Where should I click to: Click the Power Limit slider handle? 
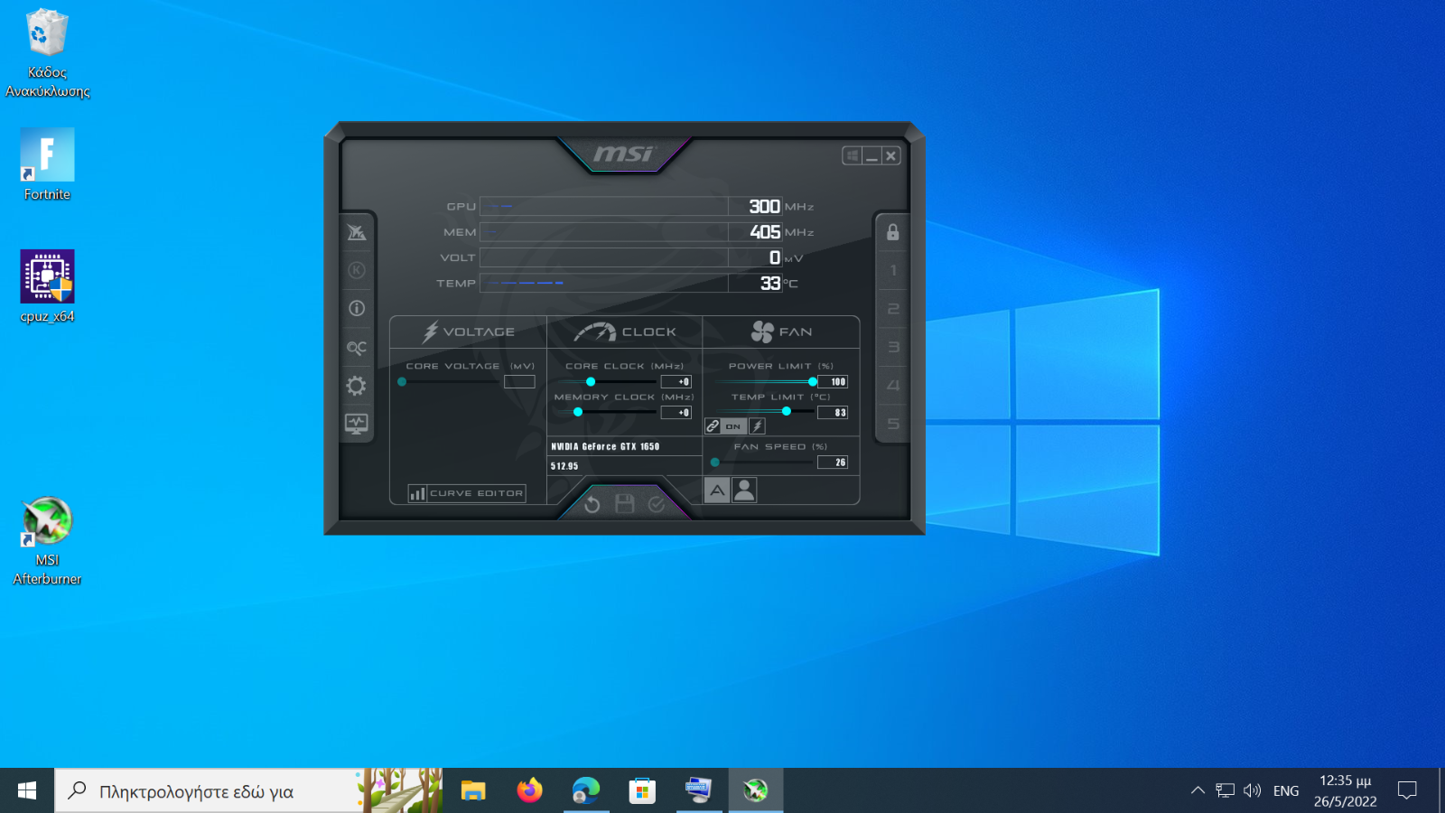tap(813, 382)
